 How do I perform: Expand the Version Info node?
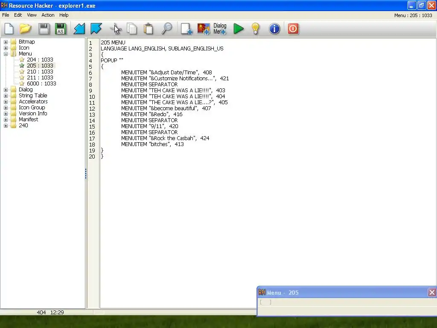6,114
